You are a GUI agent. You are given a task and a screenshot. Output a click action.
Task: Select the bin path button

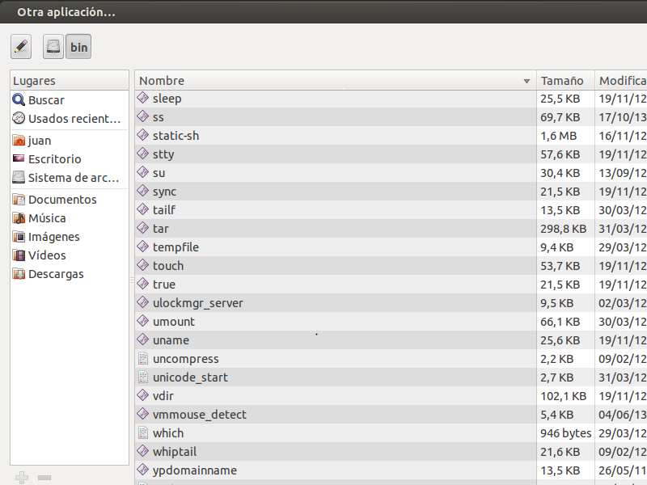tap(78, 47)
